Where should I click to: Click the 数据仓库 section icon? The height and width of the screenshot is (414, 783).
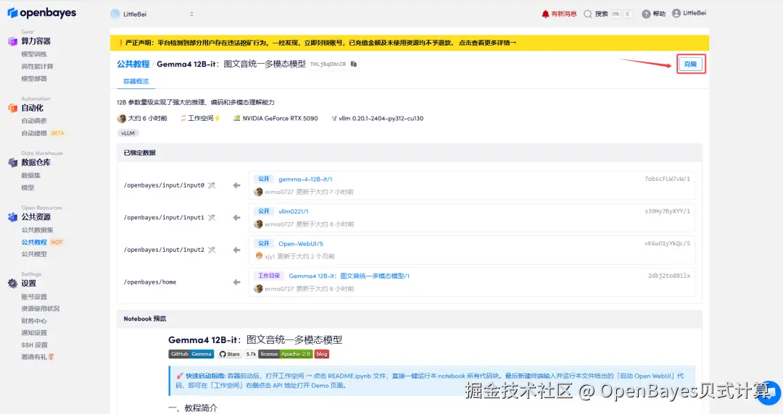click(x=12, y=163)
